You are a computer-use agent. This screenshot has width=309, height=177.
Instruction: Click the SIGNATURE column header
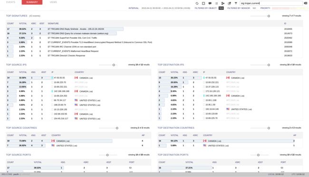click(53, 24)
